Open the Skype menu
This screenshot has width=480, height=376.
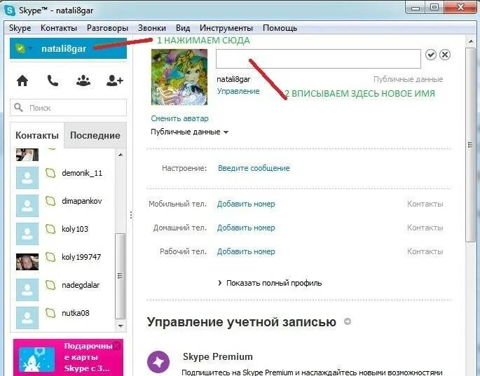(x=20, y=28)
